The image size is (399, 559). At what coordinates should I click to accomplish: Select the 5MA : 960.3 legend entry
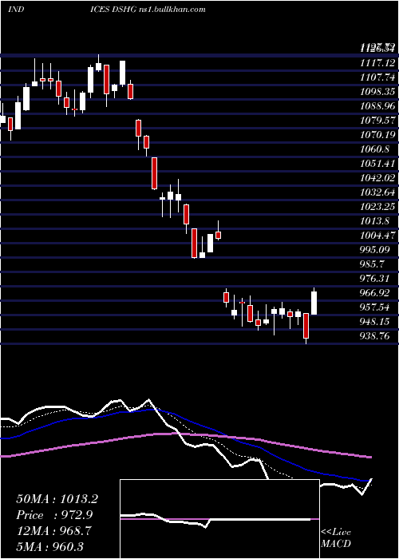[x=49, y=546]
